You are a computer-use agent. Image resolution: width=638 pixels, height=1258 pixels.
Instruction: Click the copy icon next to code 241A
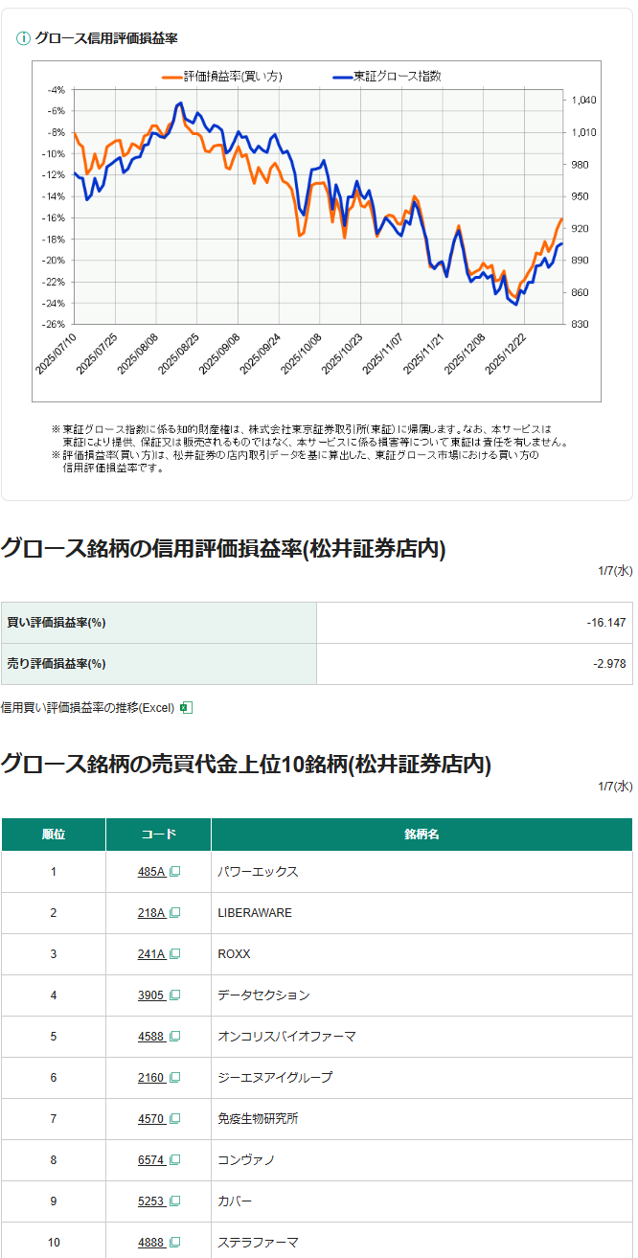tap(174, 954)
